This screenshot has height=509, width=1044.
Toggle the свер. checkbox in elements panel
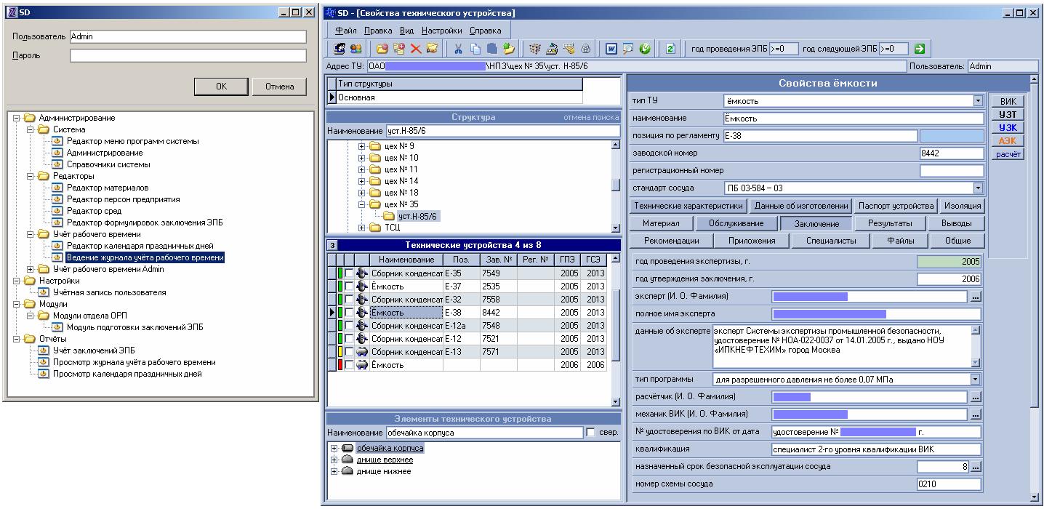pos(590,432)
